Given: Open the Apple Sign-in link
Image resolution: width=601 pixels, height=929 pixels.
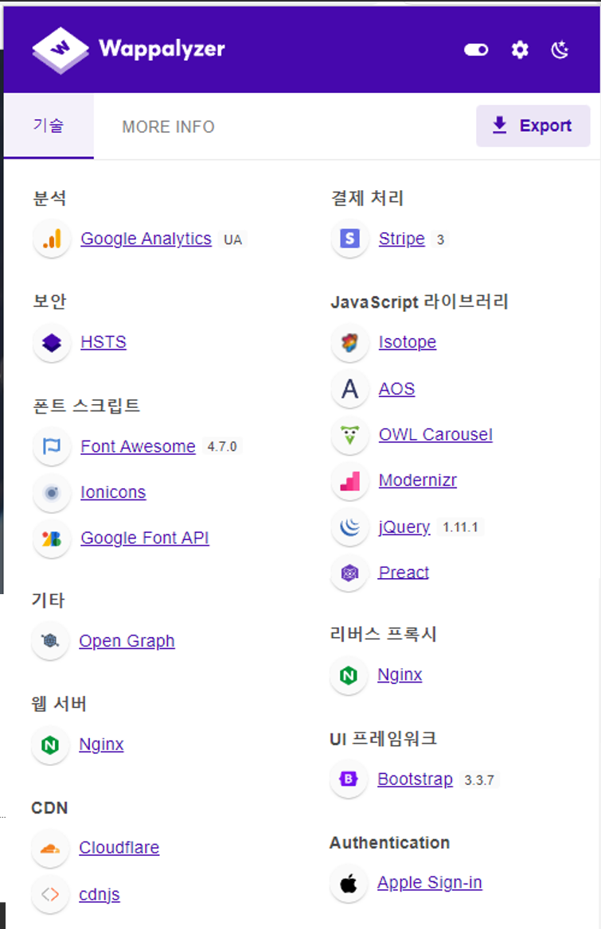Looking at the screenshot, I should (430, 883).
